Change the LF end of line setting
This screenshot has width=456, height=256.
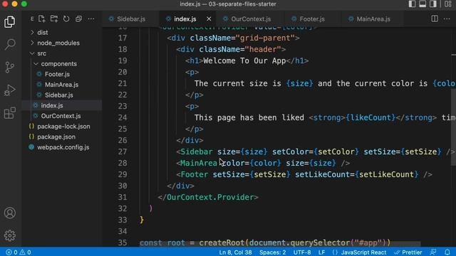tap(321, 252)
